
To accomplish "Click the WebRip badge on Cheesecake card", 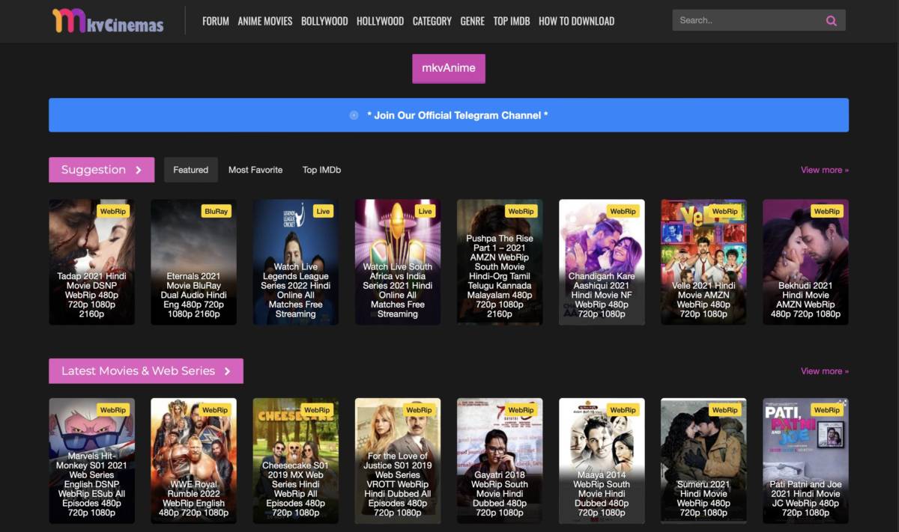I will click(x=317, y=410).
